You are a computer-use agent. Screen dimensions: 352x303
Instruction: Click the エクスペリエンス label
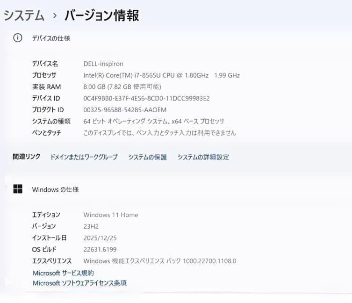pos(51,261)
